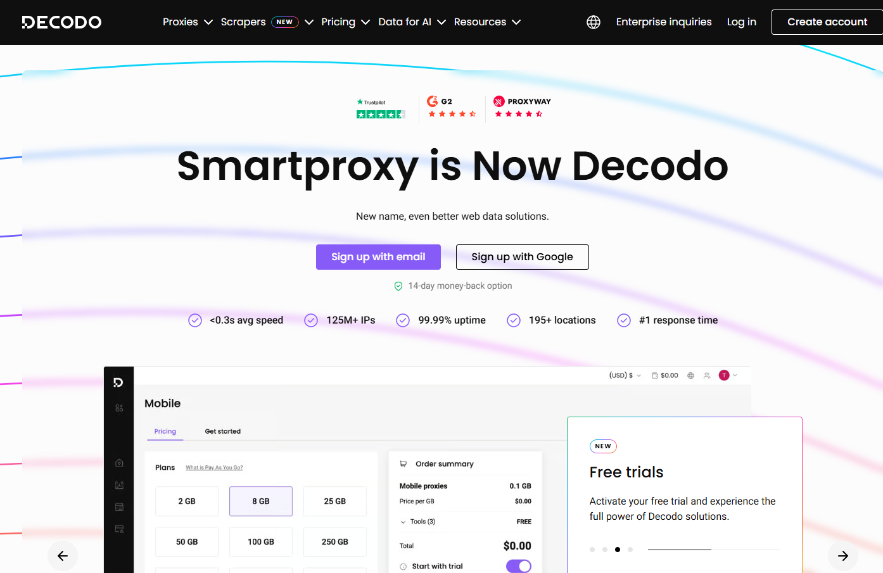Open the account chevron beside T avatar

735,375
